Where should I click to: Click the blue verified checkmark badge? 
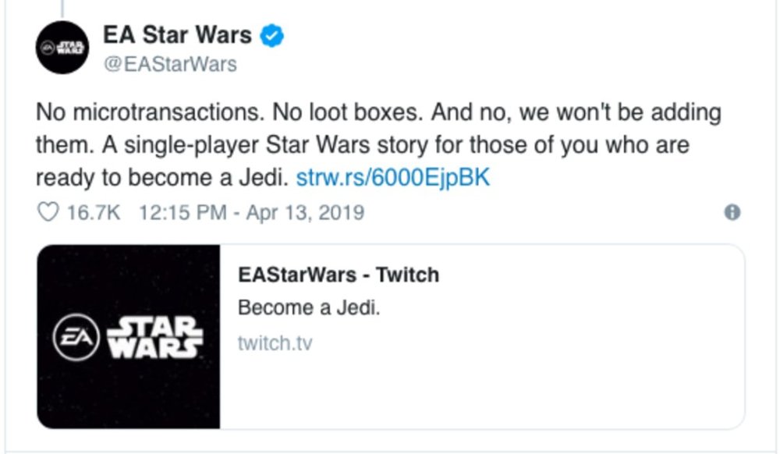[x=272, y=36]
